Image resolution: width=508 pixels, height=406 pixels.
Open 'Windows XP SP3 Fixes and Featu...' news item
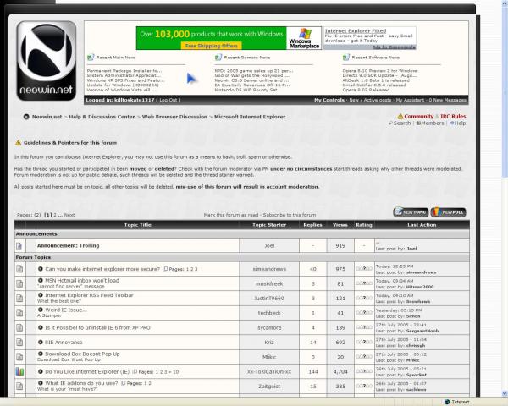pos(125,80)
